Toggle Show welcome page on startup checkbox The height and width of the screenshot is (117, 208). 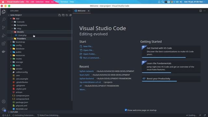click(126, 110)
